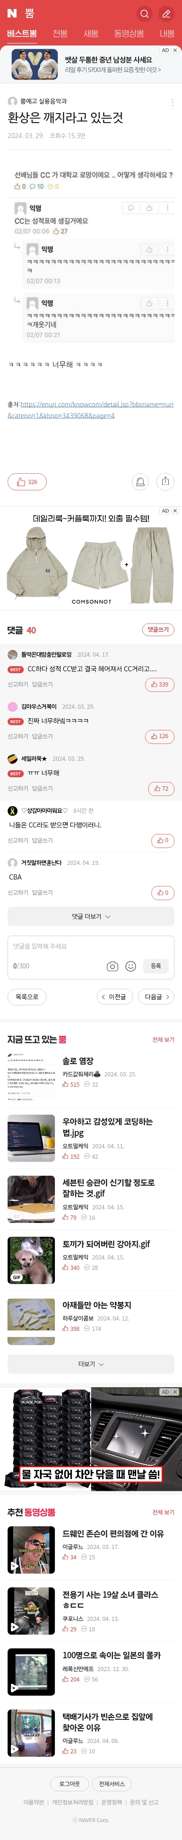This screenshot has height=1840, width=182.
Task: Tap the notification bell icon below post
Action: click(140, 482)
